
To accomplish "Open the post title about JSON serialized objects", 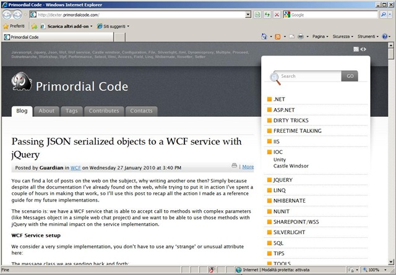I will 126,148.
